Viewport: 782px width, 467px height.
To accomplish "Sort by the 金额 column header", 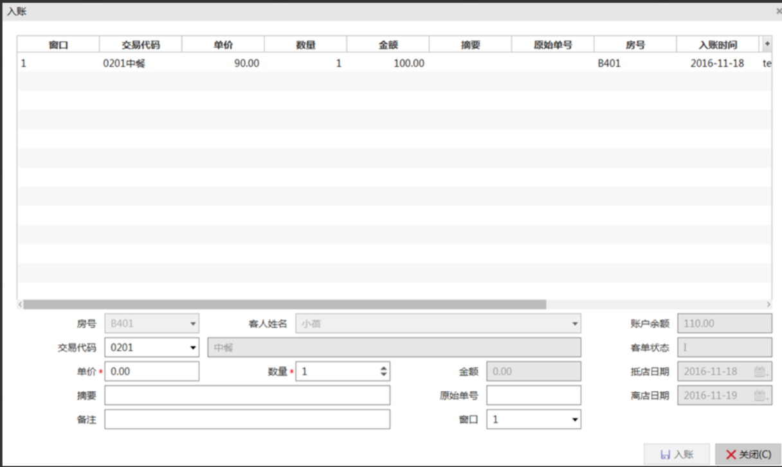I will 388,45.
